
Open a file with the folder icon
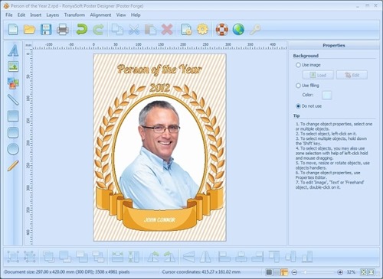[29, 30]
